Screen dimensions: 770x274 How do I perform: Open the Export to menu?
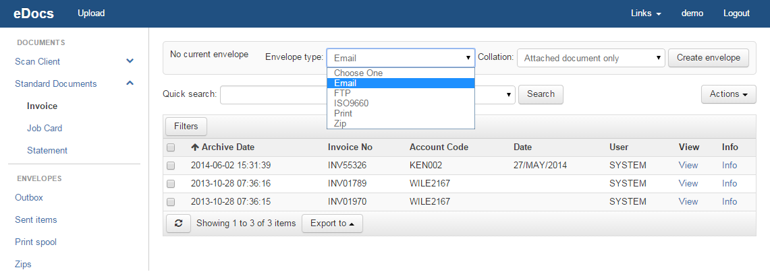332,224
